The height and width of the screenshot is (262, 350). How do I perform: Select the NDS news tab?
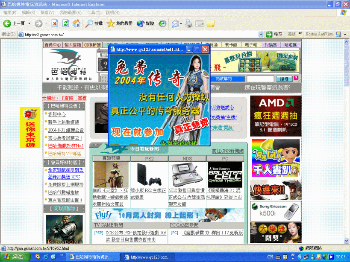(187, 159)
